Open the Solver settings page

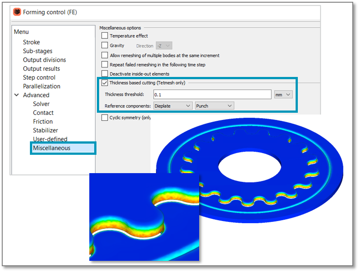tap(41, 104)
